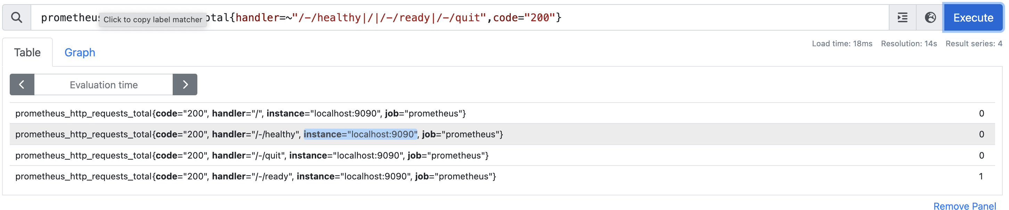The height and width of the screenshot is (210, 1009).
Task: Click the query expression input
Action: point(460,18)
